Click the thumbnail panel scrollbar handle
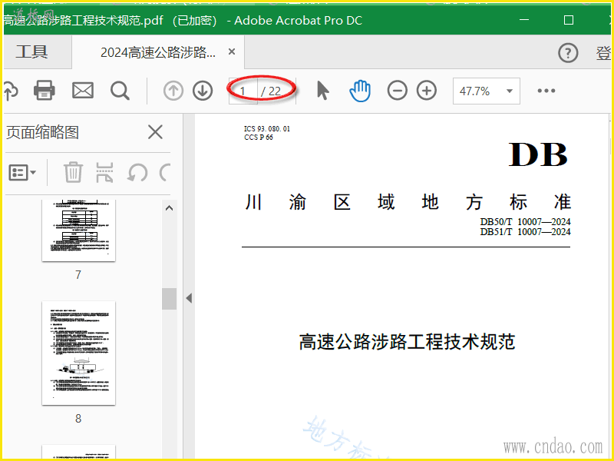 [169, 299]
